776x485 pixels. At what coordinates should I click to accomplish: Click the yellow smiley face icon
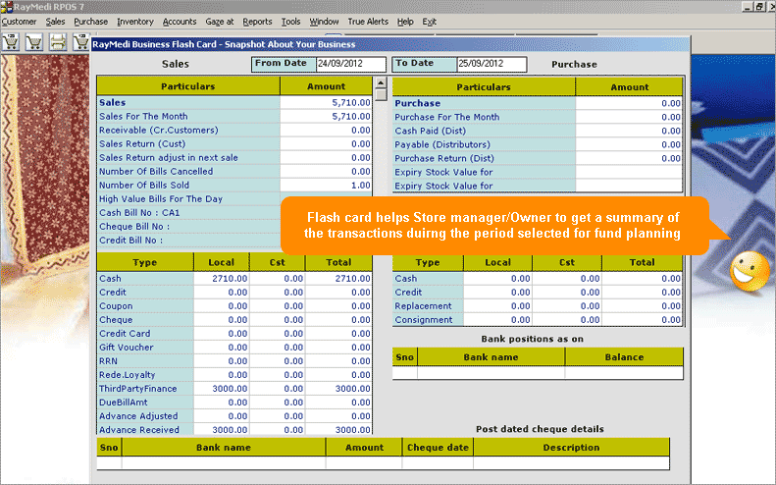[749, 270]
